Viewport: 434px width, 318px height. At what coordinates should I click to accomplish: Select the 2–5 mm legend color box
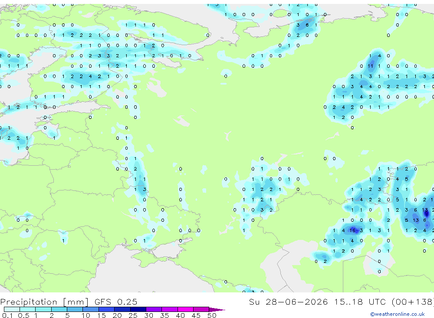click(59, 309)
